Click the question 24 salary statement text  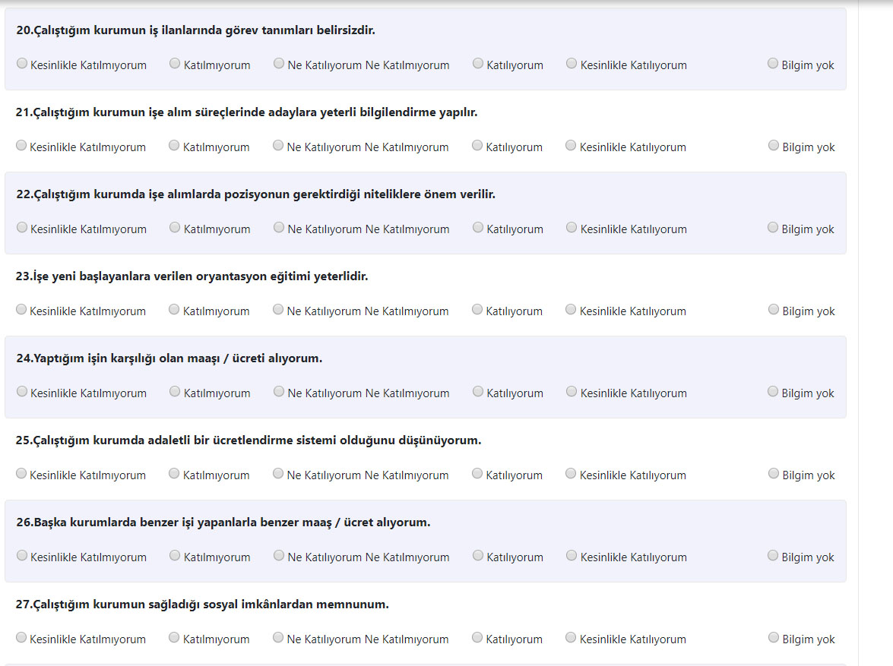tap(169, 358)
